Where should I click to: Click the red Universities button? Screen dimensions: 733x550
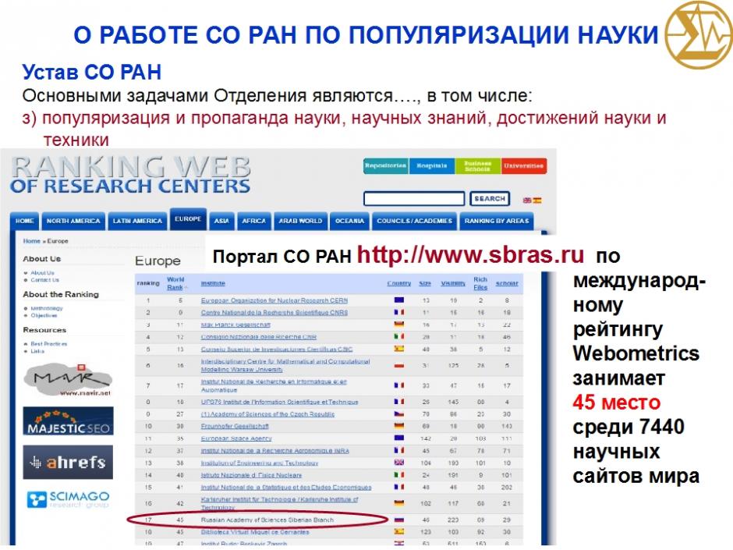tap(523, 166)
